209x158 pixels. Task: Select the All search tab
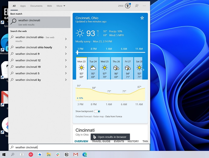[14, 6]
